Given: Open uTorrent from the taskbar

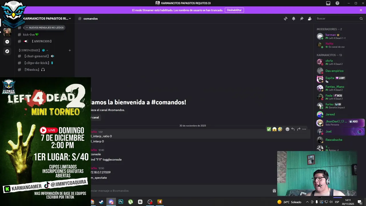Looking at the screenshot, I should [130, 202].
